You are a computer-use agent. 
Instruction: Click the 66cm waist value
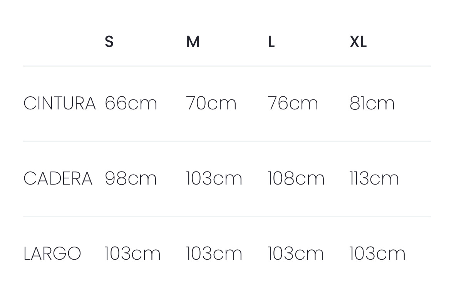point(131,103)
